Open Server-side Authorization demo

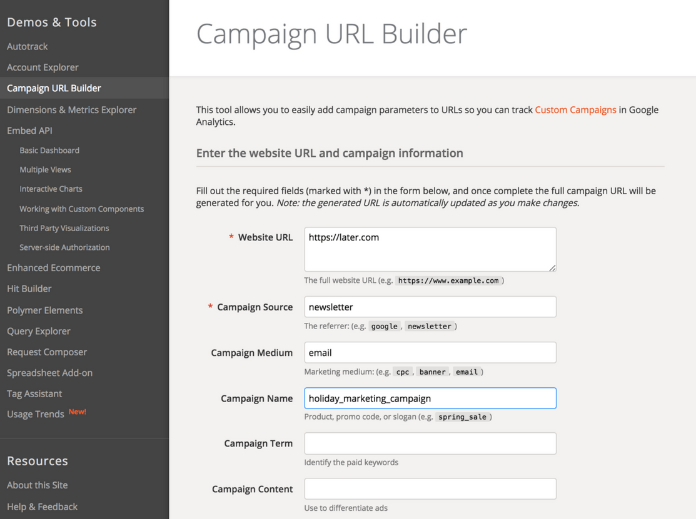pyautogui.click(x=64, y=247)
